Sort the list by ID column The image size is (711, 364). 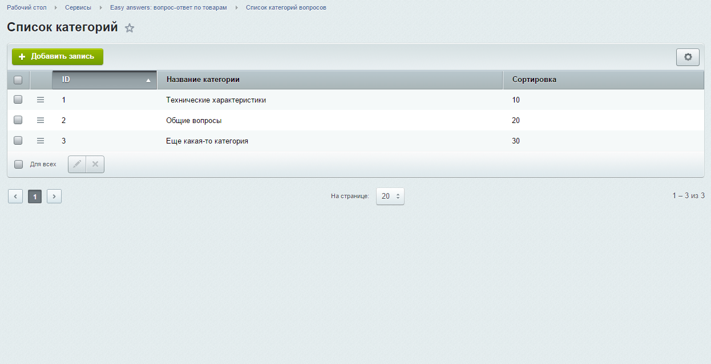(x=104, y=80)
